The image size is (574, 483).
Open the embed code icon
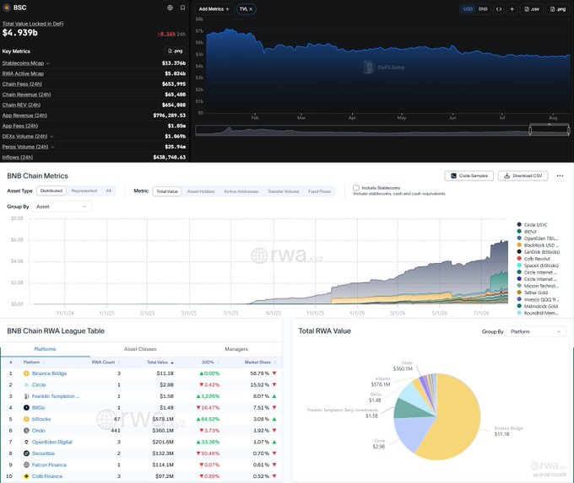point(499,9)
